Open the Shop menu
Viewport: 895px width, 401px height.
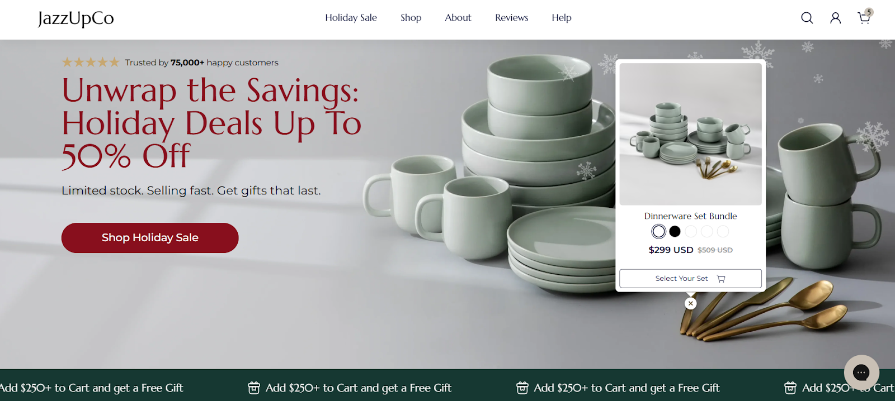click(x=411, y=18)
